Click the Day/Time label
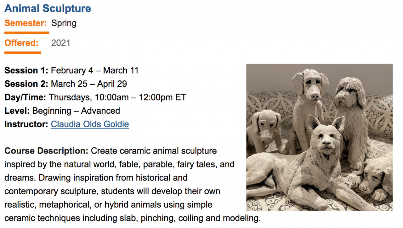 point(26,97)
